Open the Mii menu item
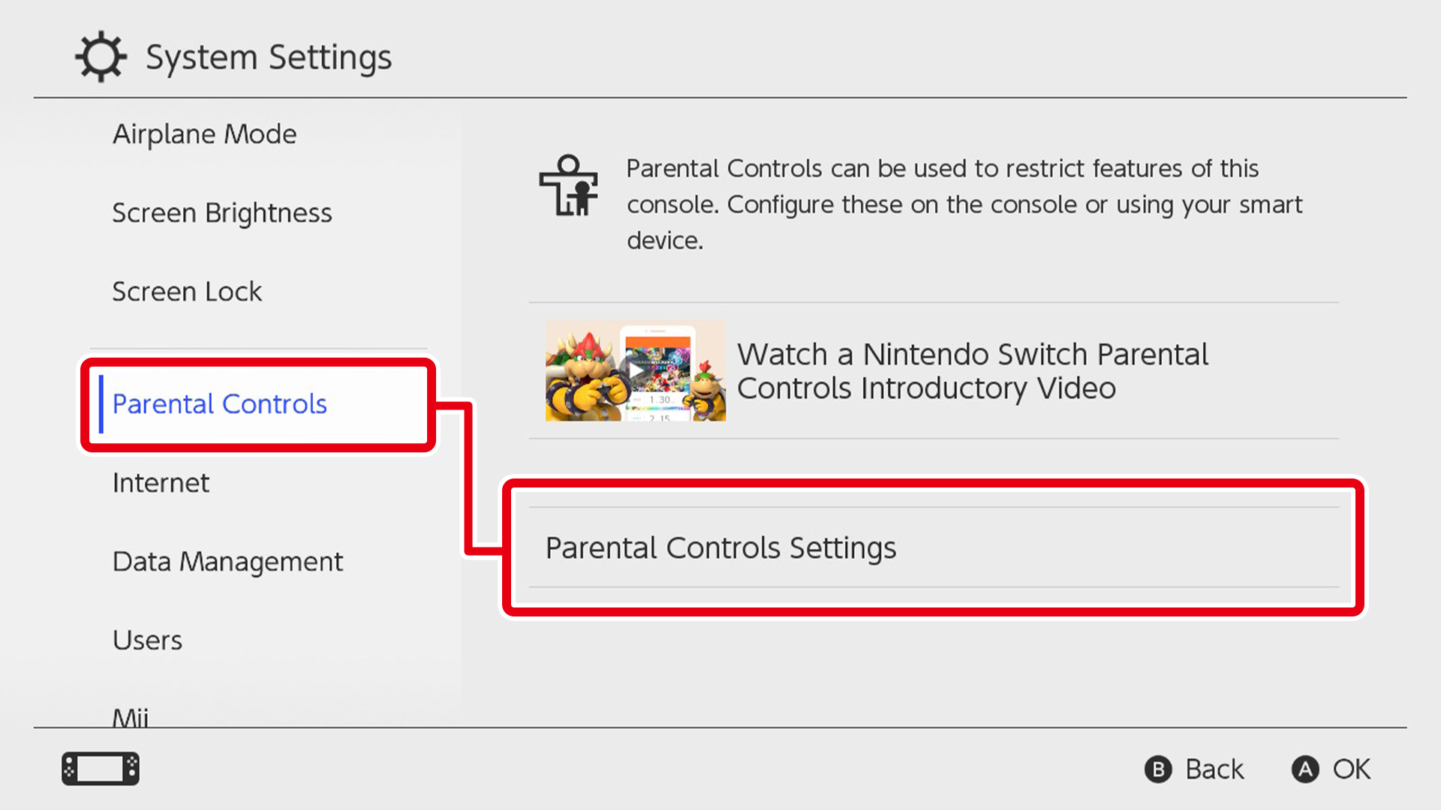This screenshot has height=810, width=1441. pyautogui.click(x=131, y=717)
